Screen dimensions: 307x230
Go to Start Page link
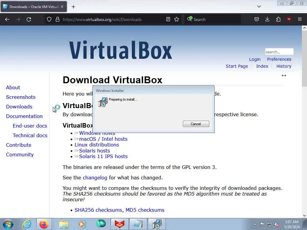237,66
